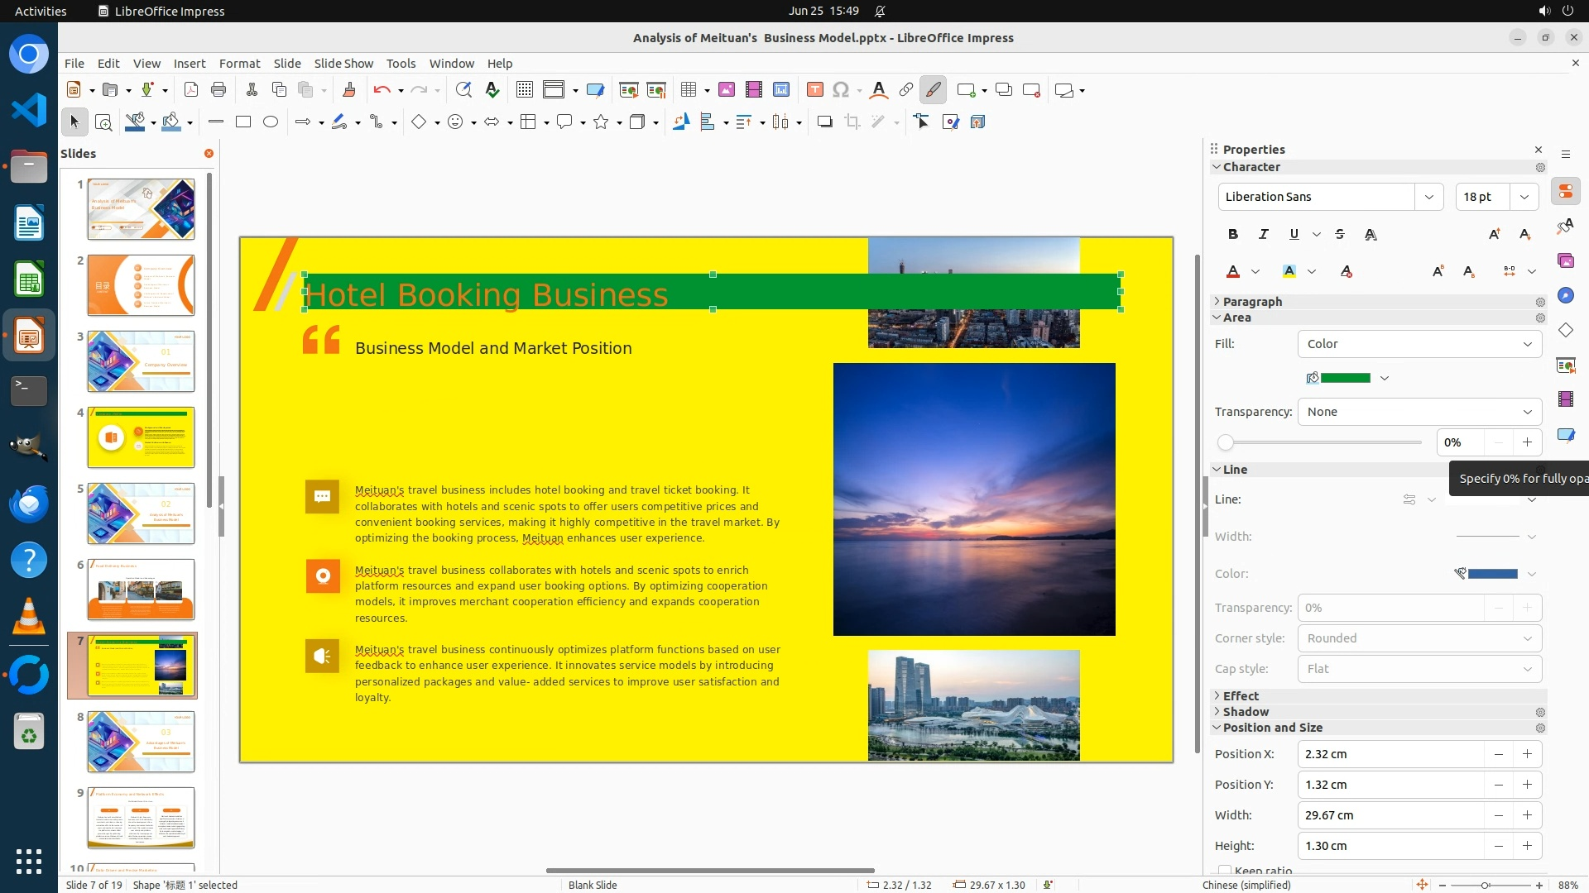Image resolution: width=1589 pixels, height=893 pixels.
Task: Enable the Keep ratio checkbox
Action: (x=1224, y=871)
